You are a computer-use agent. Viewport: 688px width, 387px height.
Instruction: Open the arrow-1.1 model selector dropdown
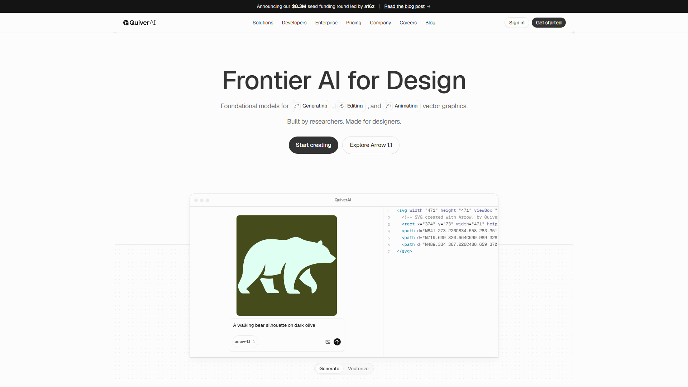(x=245, y=342)
